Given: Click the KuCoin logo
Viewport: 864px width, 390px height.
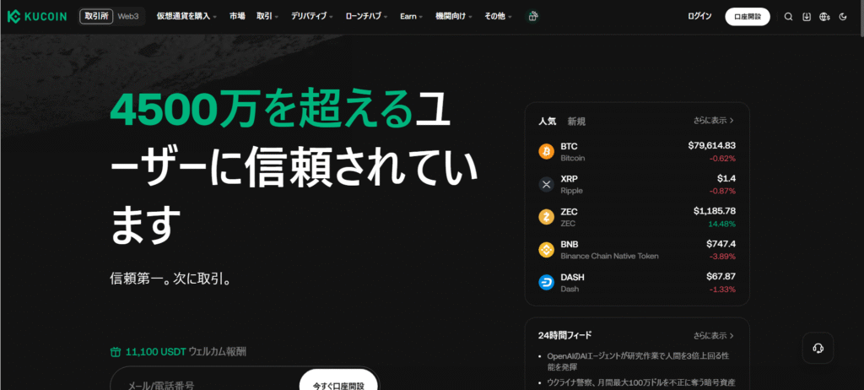Looking at the screenshot, I should tap(37, 17).
